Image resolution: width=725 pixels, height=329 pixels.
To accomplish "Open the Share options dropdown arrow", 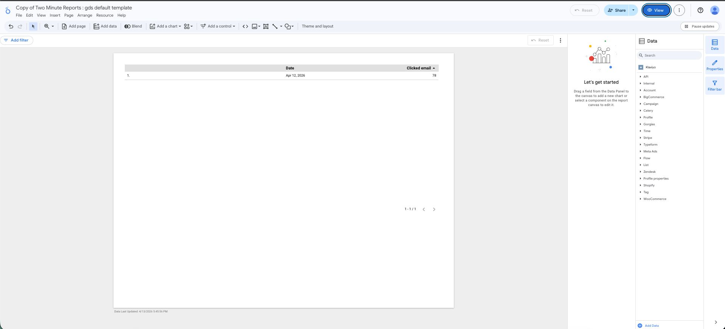I will [x=633, y=10].
